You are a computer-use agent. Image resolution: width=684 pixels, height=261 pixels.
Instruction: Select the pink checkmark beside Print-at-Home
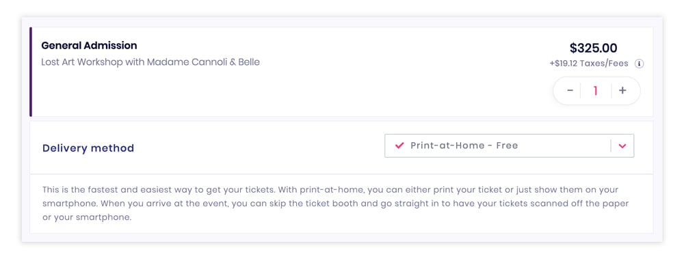pyautogui.click(x=399, y=146)
